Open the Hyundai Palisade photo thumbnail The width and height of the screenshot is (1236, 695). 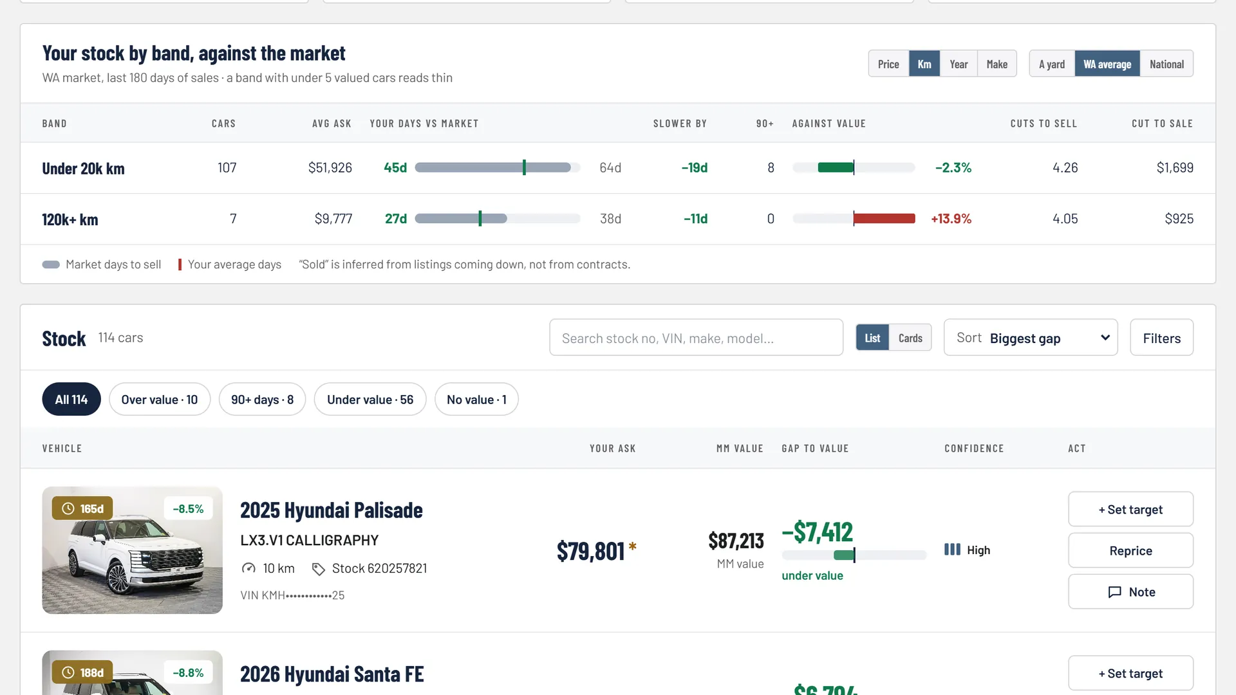click(x=133, y=550)
